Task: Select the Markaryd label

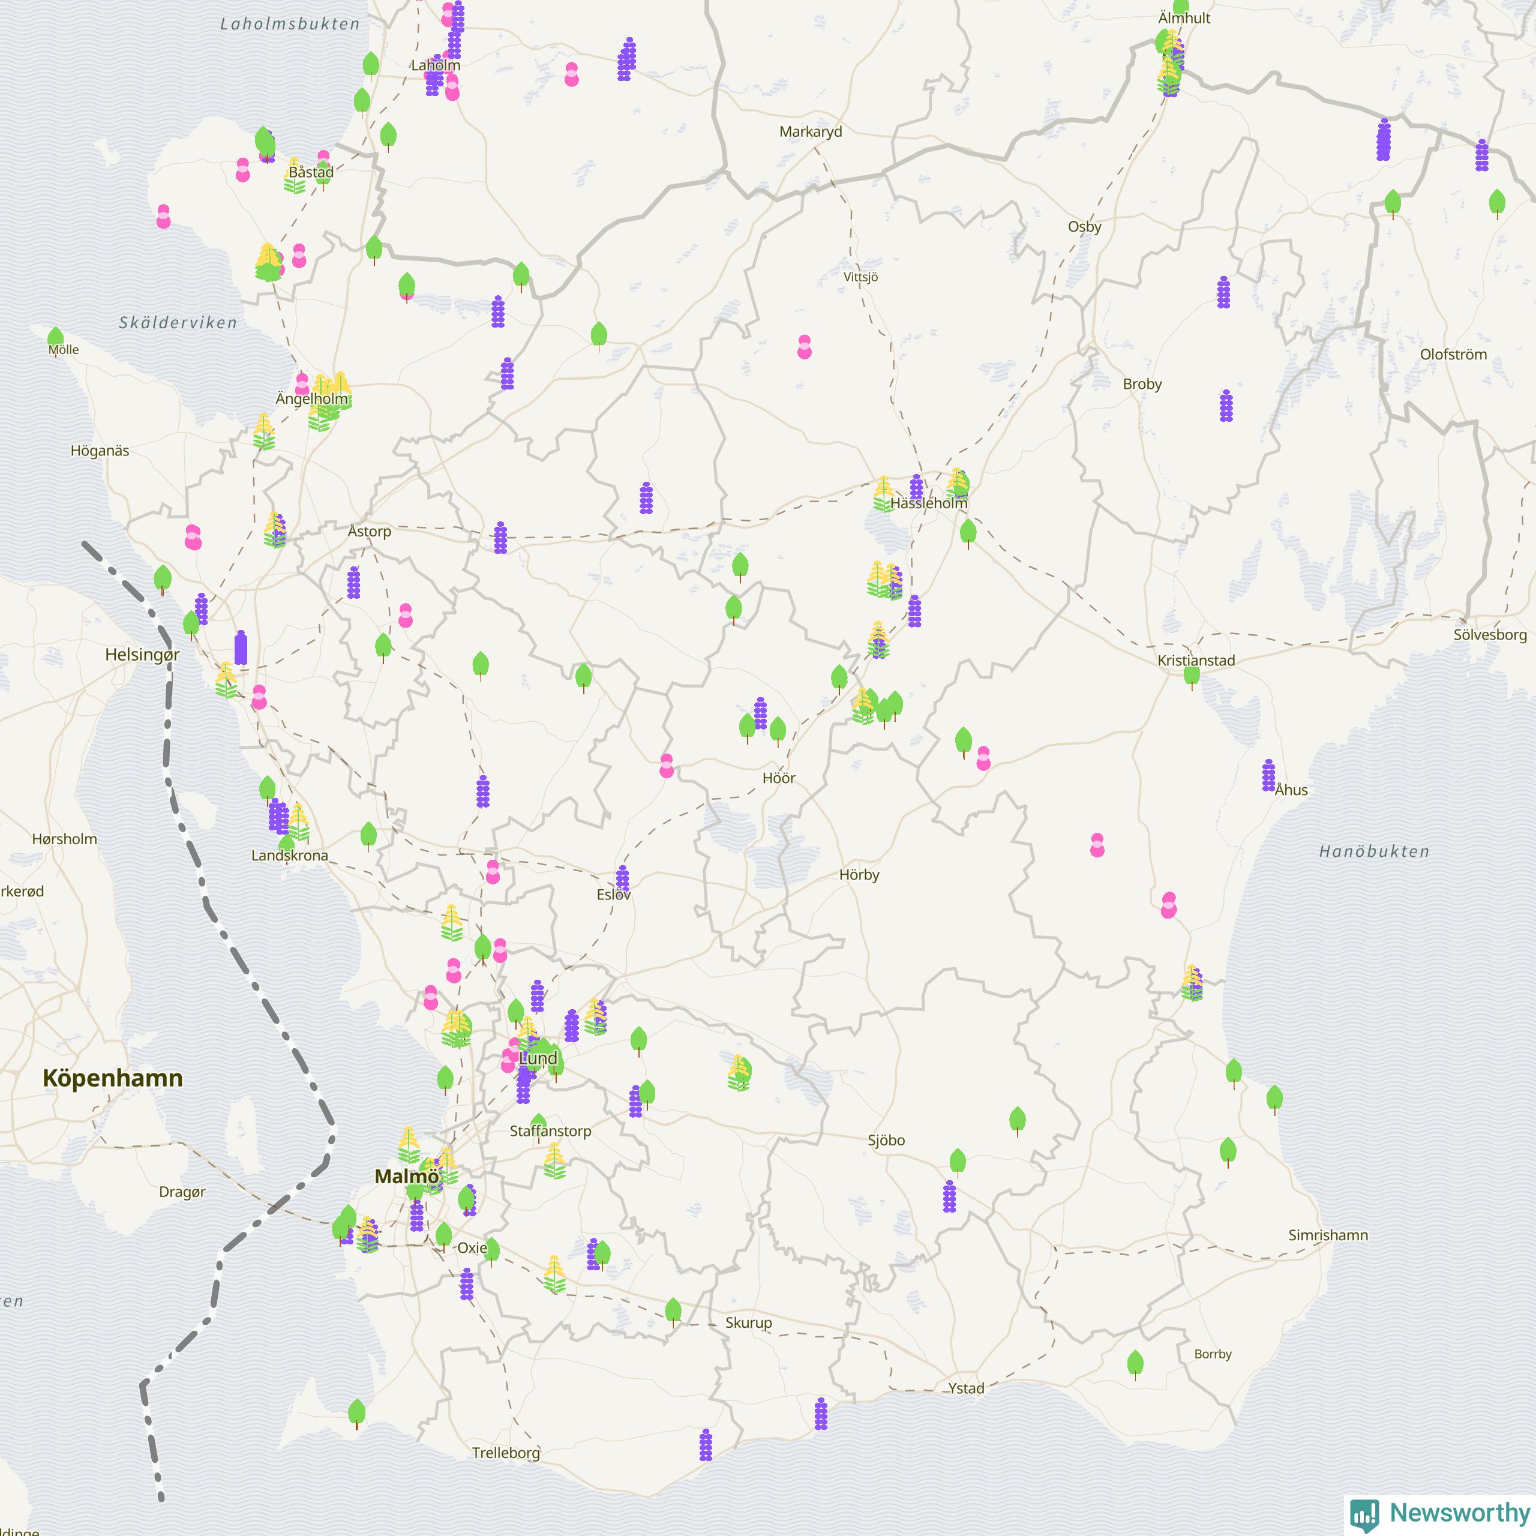Action: [810, 131]
